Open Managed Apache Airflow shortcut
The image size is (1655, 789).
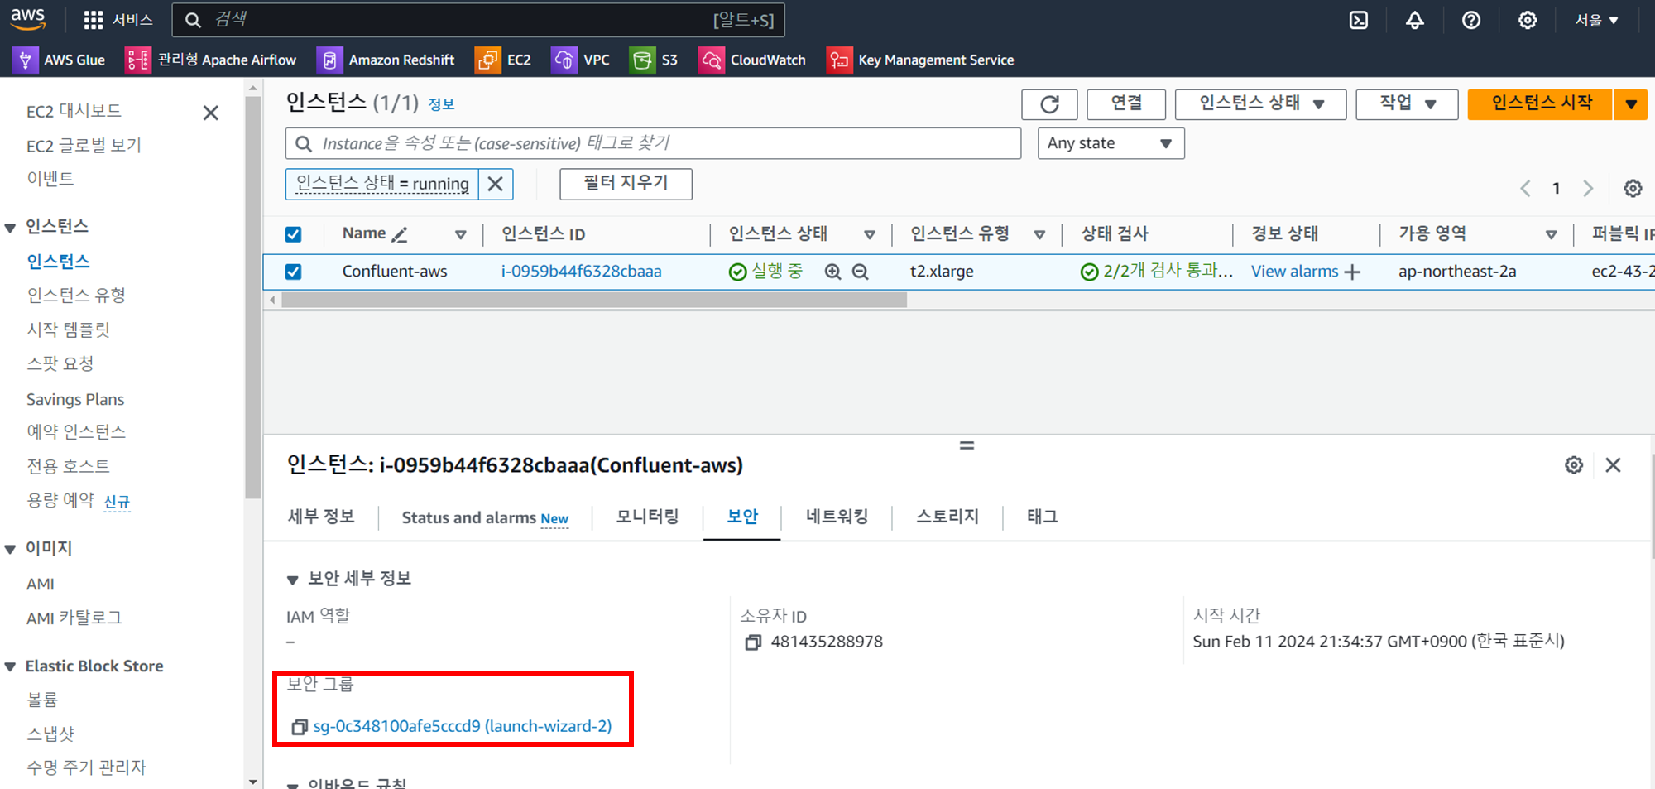(x=211, y=60)
